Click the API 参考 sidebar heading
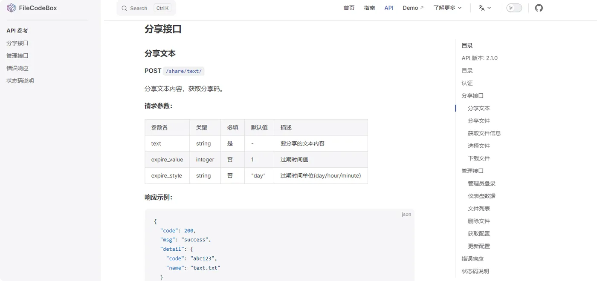The image size is (597, 281). (17, 31)
